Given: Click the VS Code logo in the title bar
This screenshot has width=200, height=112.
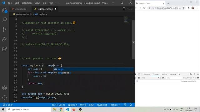Looking at the screenshot, I should 3,3.
